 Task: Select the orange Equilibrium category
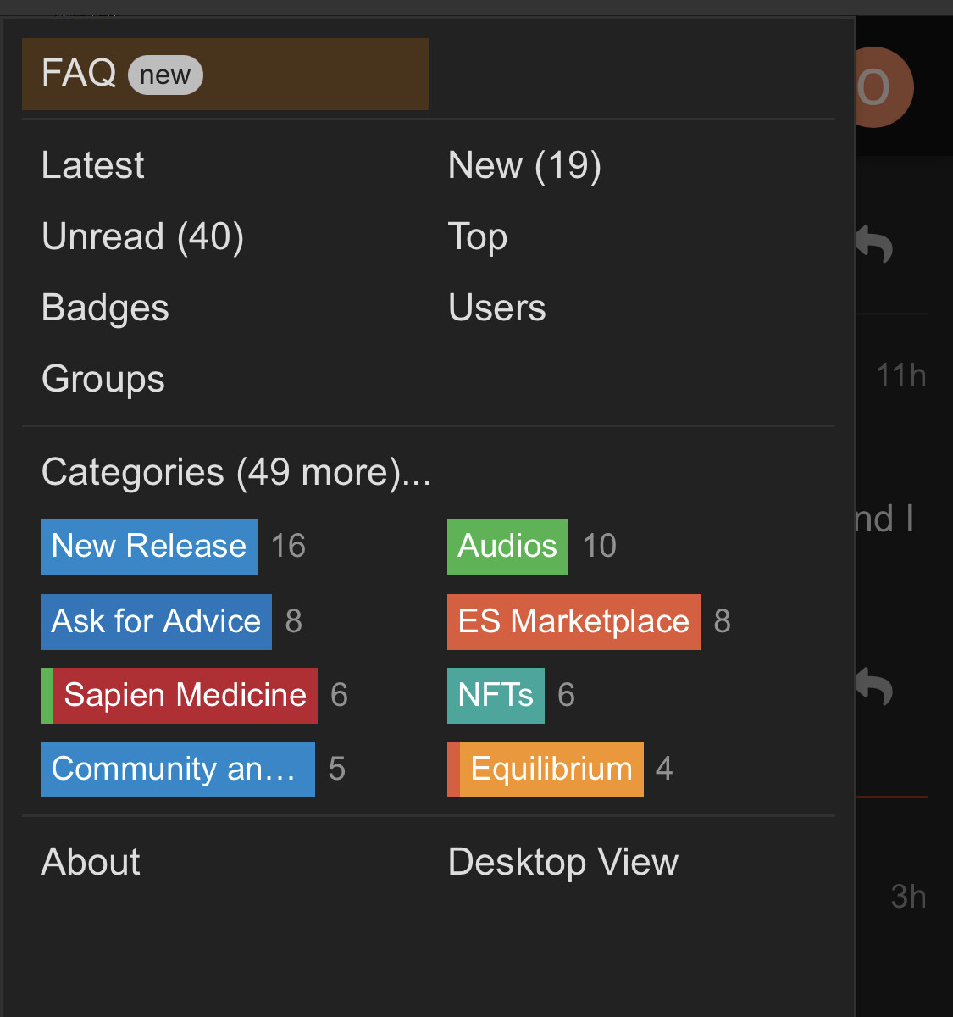click(551, 770)
